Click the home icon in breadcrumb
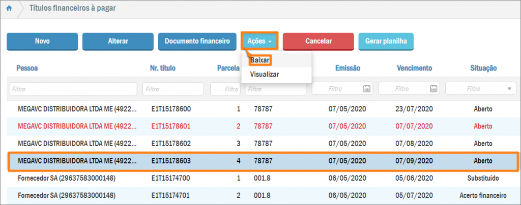The height and width of the screenshot is (205, 521). coord(9,9)
